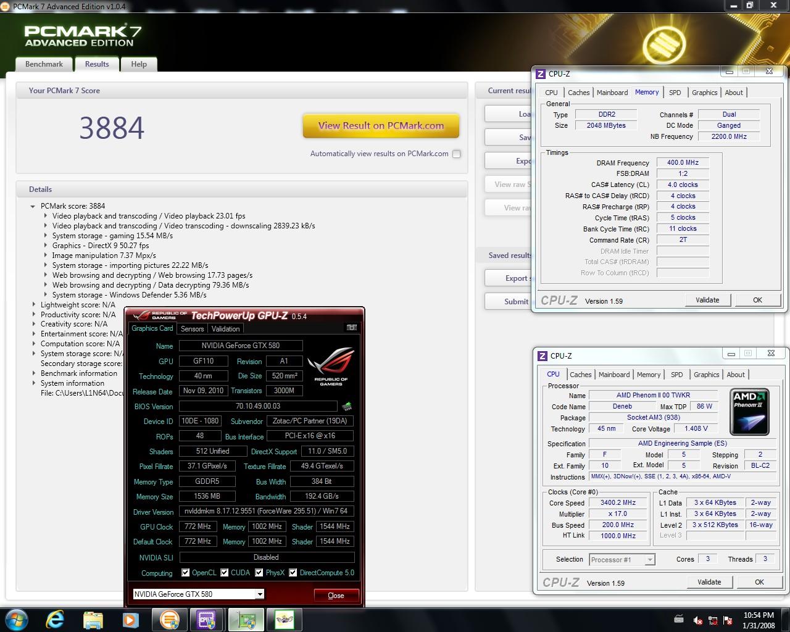Open Windows Explorer from the taskbar
Image resolution: width=790 pixels, height=632 pixels.
point(93,620)
